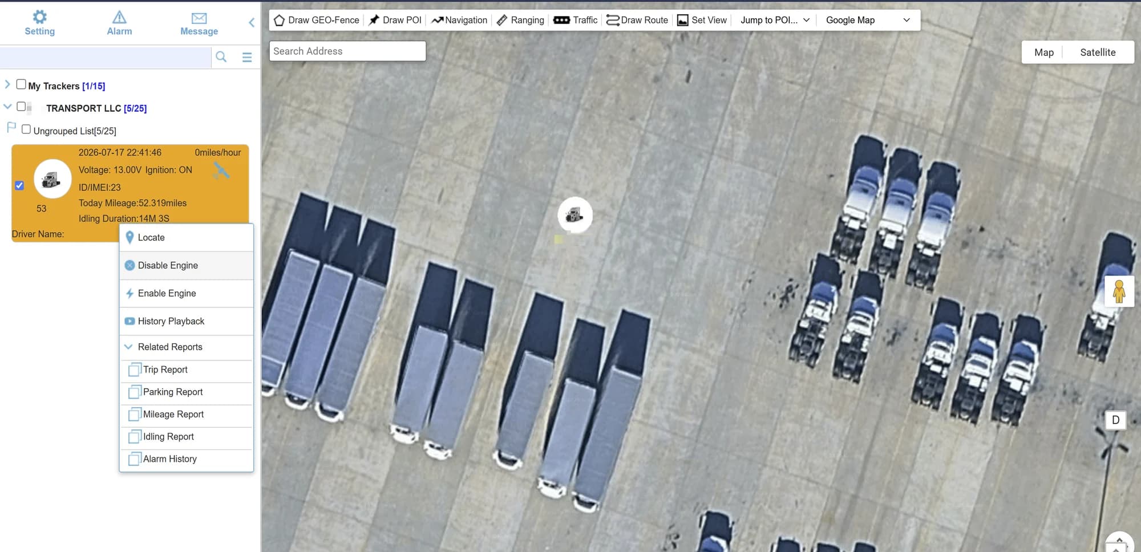Click the Driver Name: label

click(x=38, y=234)
